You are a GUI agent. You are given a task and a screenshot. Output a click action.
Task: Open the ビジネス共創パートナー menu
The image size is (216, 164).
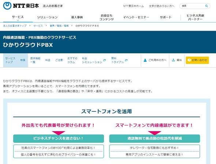195,17
